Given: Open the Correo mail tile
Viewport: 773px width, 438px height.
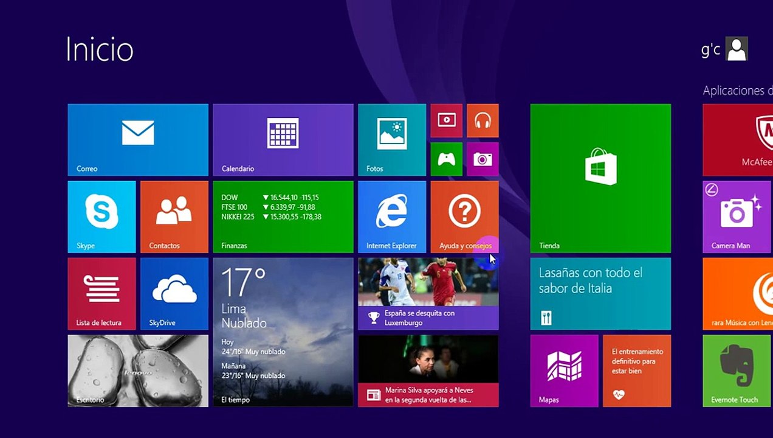Looking at the screenshot, I should (x=138, y=140).
